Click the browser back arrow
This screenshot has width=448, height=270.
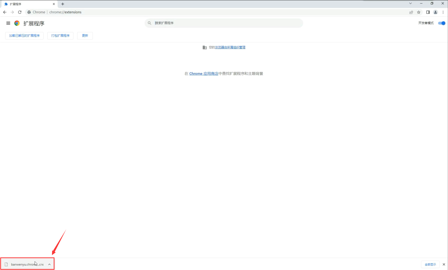pos(5,12)
